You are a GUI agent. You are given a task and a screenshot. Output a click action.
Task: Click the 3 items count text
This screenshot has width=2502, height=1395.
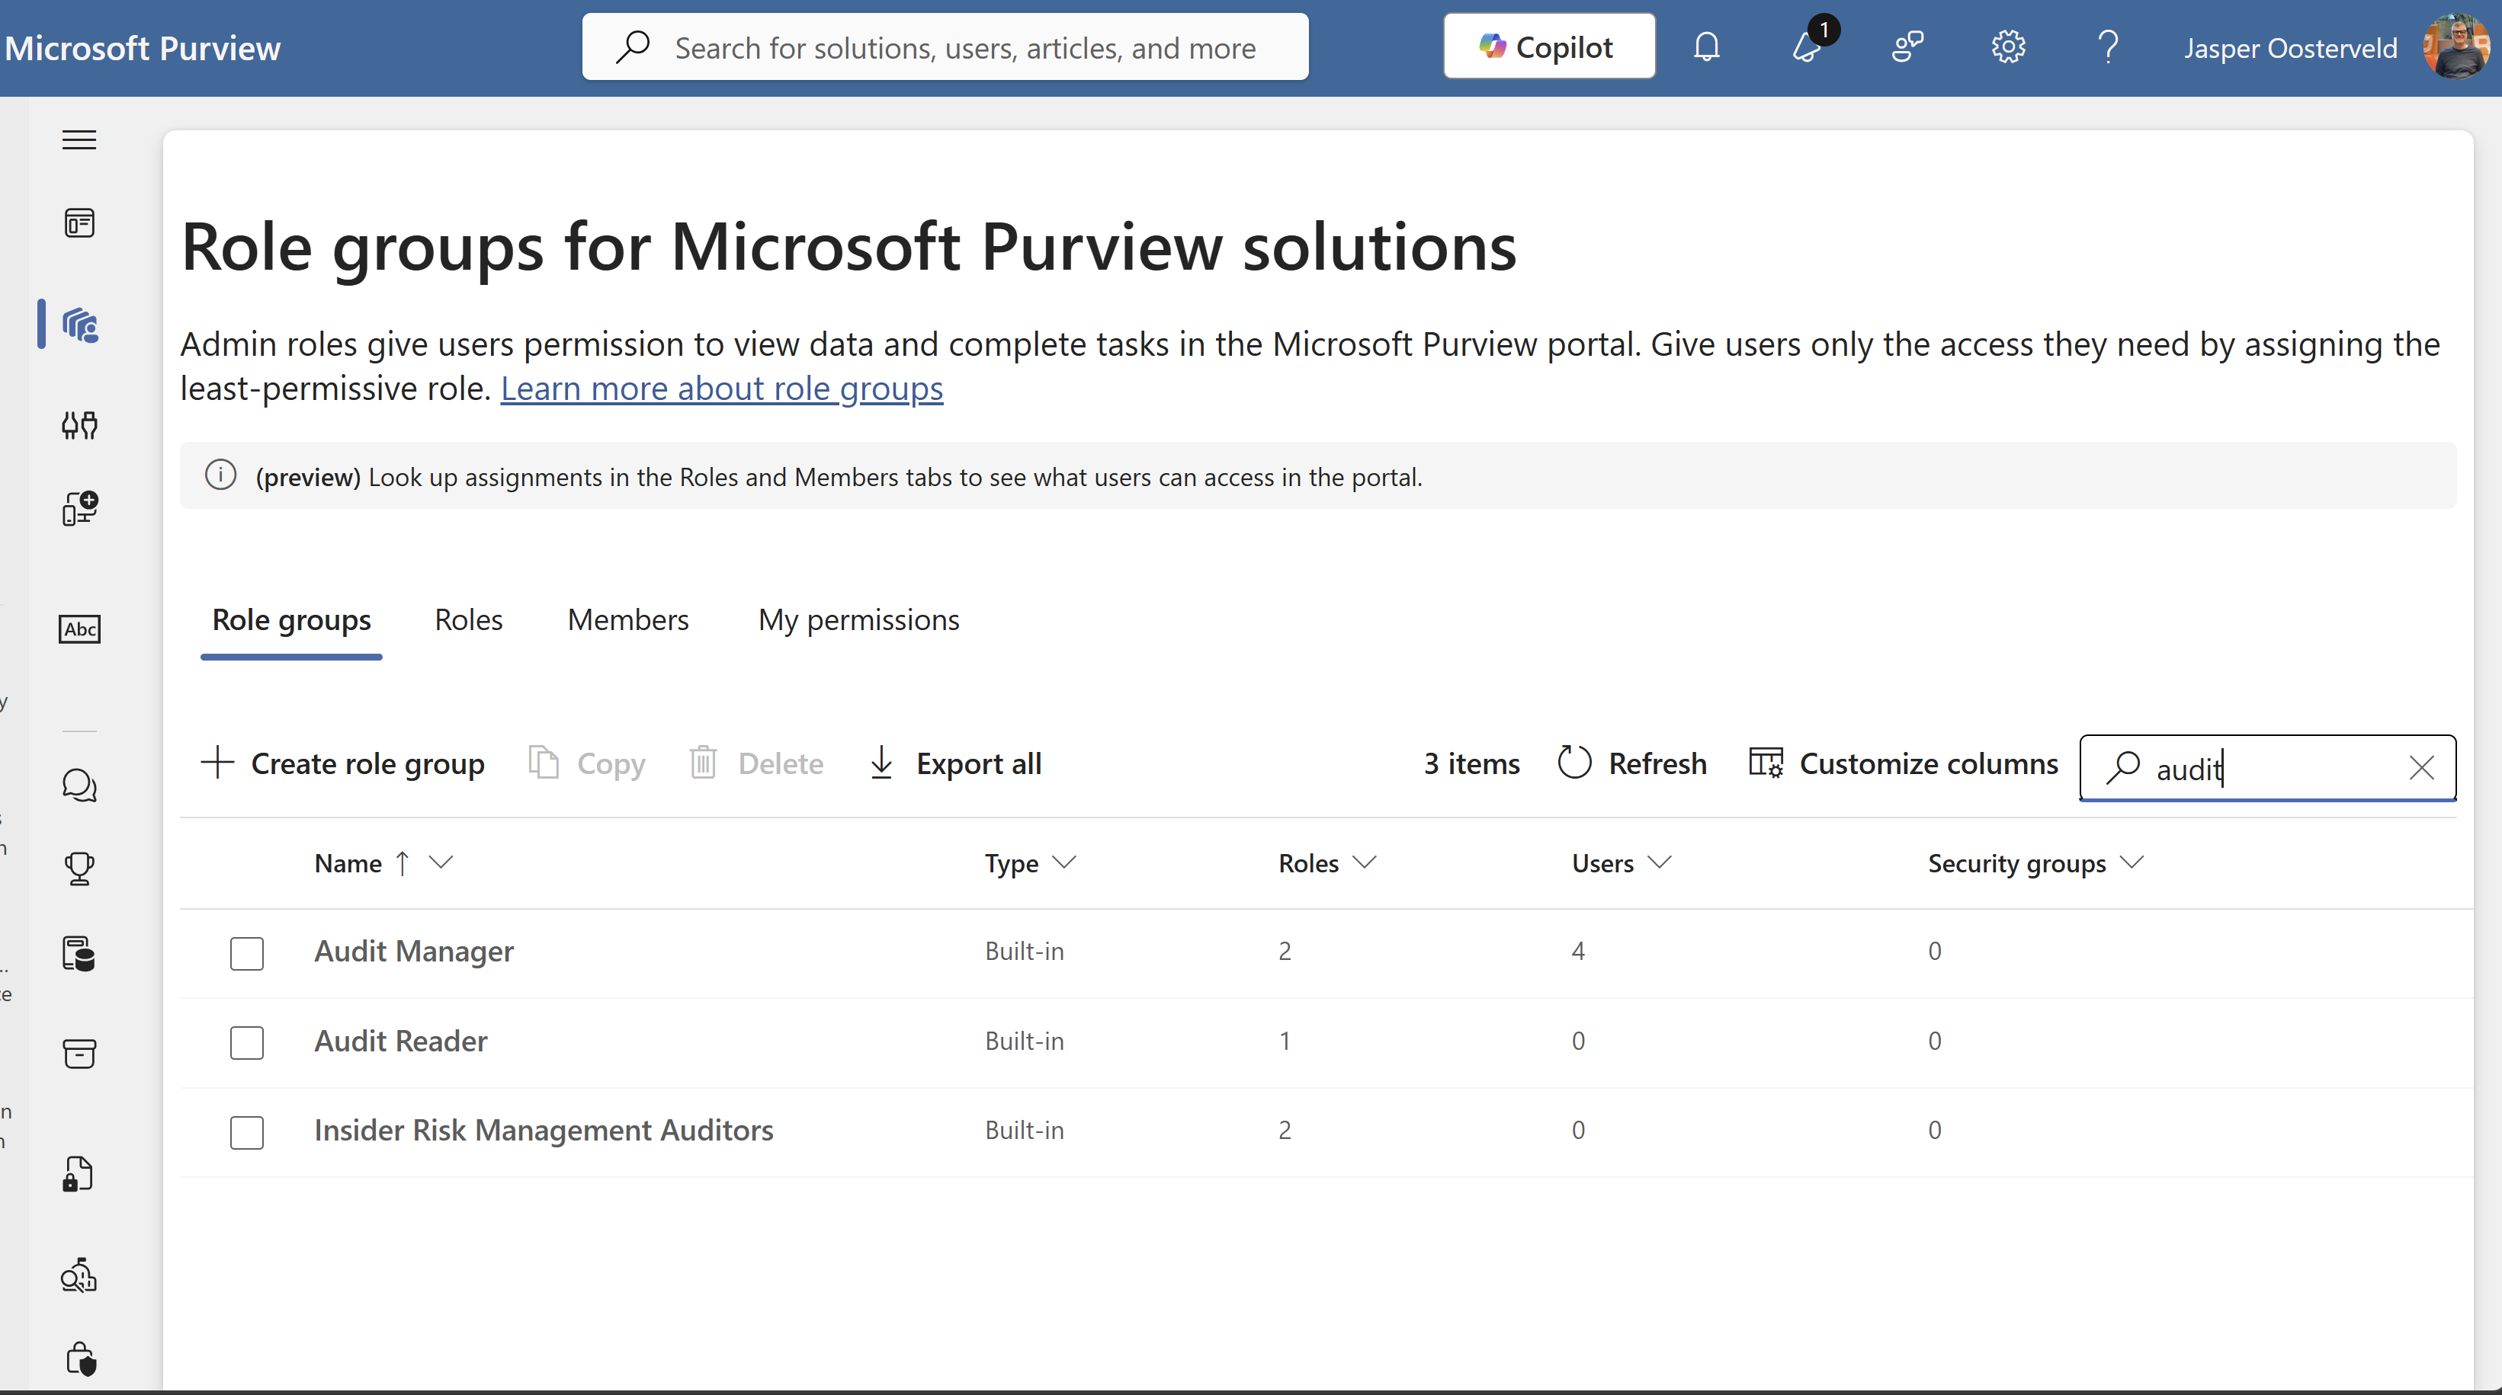pos(1471,764)
